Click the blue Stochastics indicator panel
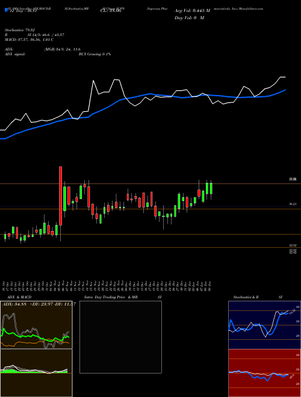Screen dimensions: 301x397 pos(264,325)
